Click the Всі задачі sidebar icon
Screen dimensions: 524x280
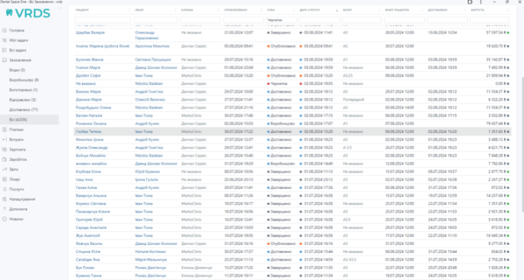[5, 50]
